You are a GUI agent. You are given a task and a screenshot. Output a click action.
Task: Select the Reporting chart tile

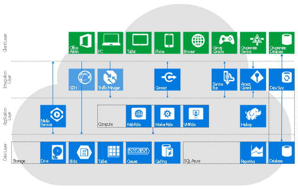click(253, 153)
